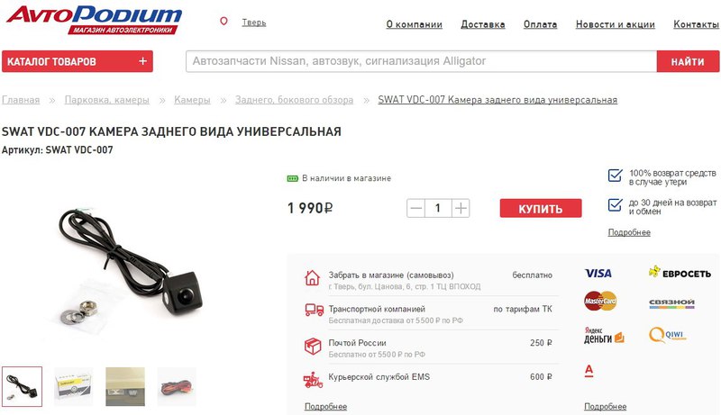Open the Новости и акции page
The width and height of the screenshot is (721, 415).
click(x=616, y=24)
